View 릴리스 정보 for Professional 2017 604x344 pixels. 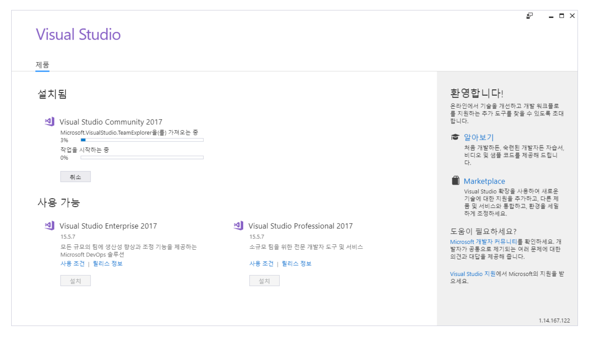pos(297,263)
